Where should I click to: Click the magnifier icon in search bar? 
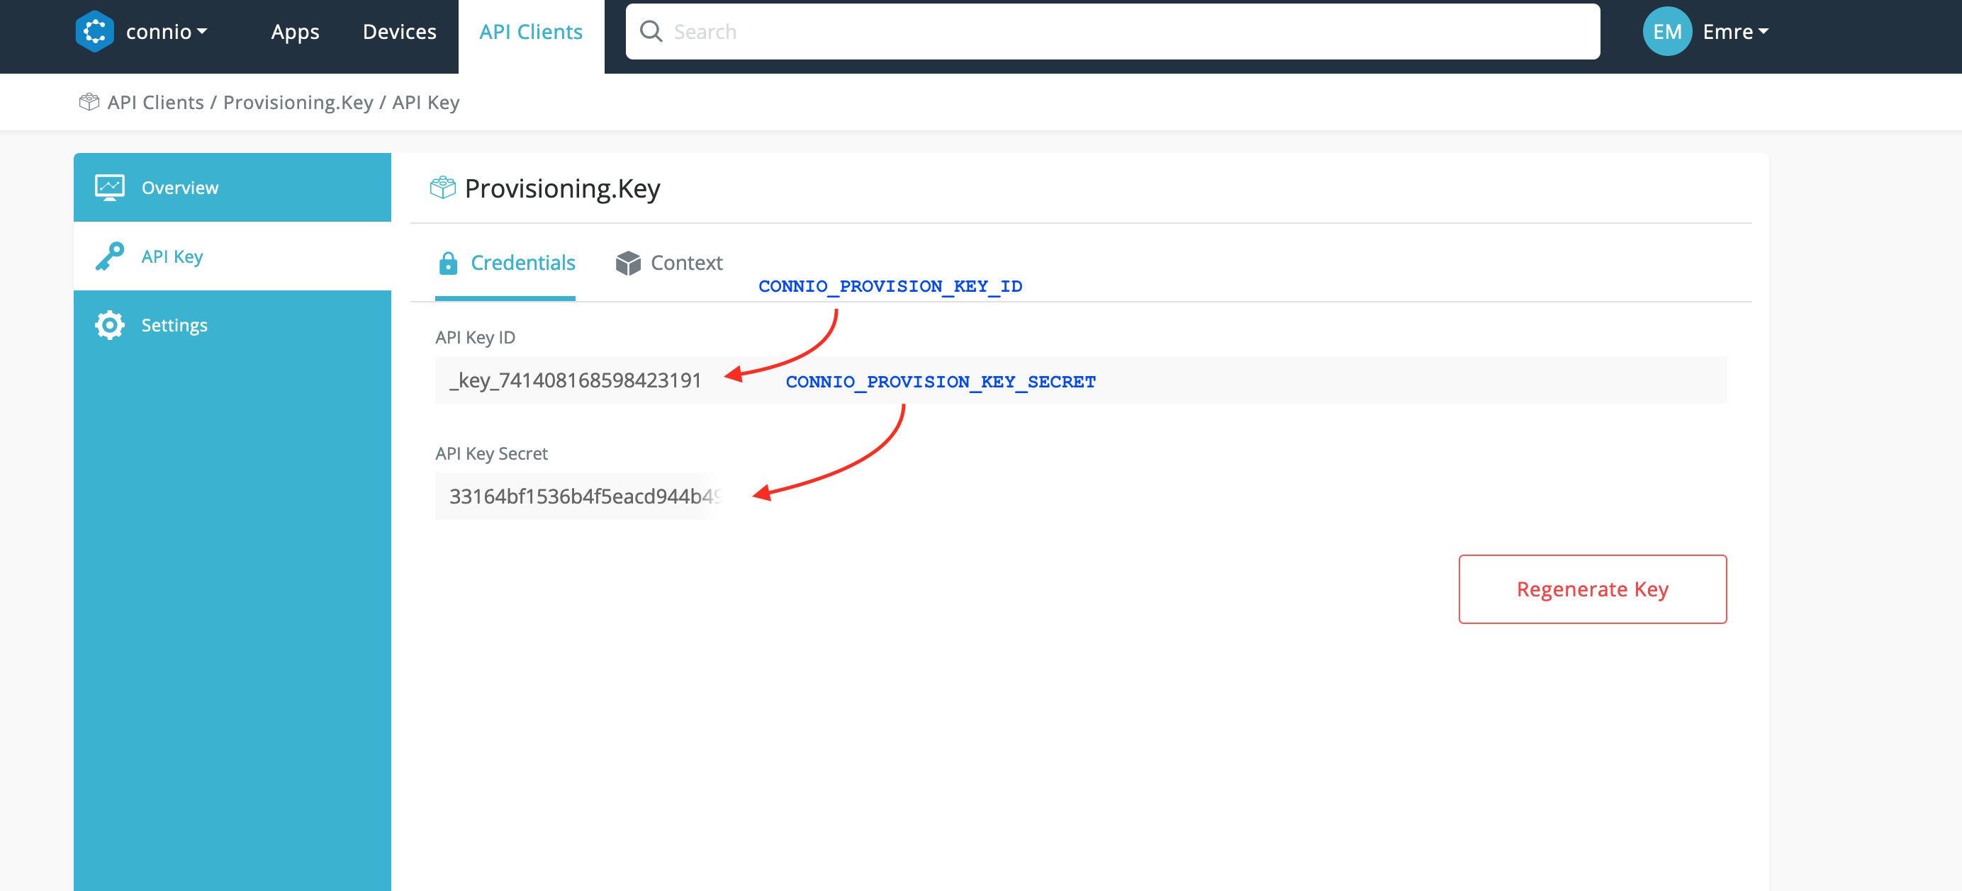coord(651,31)
